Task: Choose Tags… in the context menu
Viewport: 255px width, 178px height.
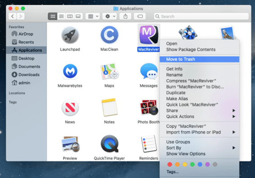Action: (199, 172)
